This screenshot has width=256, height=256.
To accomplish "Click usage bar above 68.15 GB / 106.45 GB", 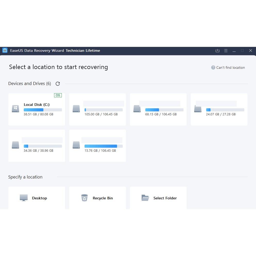I will (164, 110).
